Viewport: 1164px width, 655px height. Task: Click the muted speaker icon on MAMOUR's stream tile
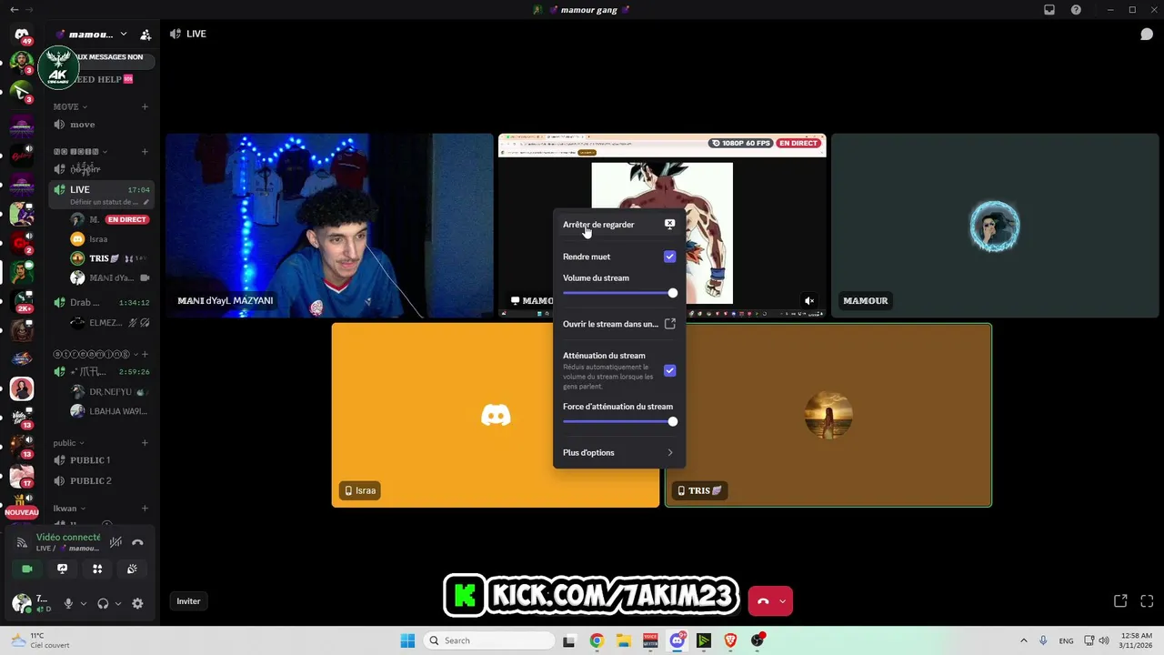[809, 300]
